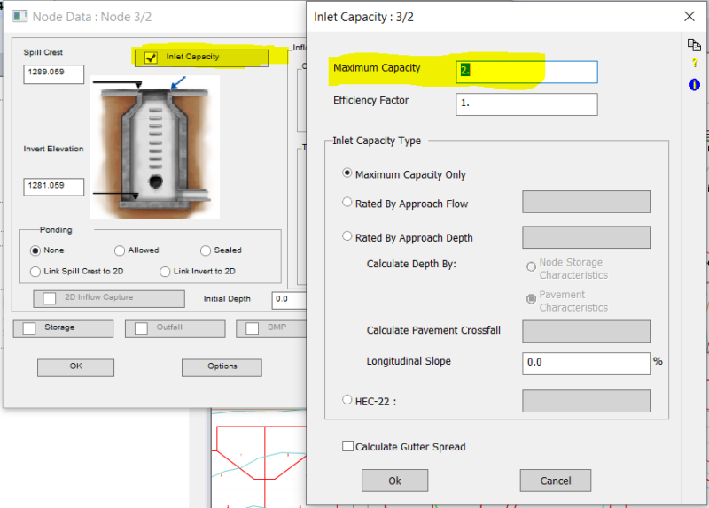The height and width of the screenshot is (508, 709).
Task: Click the Invert Elevation value field
Action: tap(54, 187)
